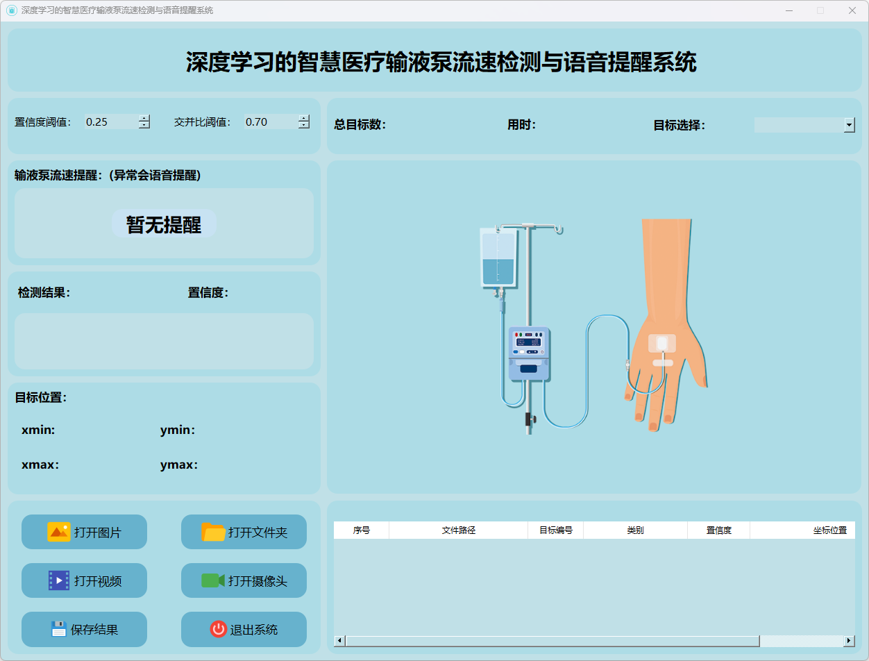Decrease the 交并比阈值 value with down arrow
The width and height of the screenshot is (869, 661).
[x=304, y=126]
